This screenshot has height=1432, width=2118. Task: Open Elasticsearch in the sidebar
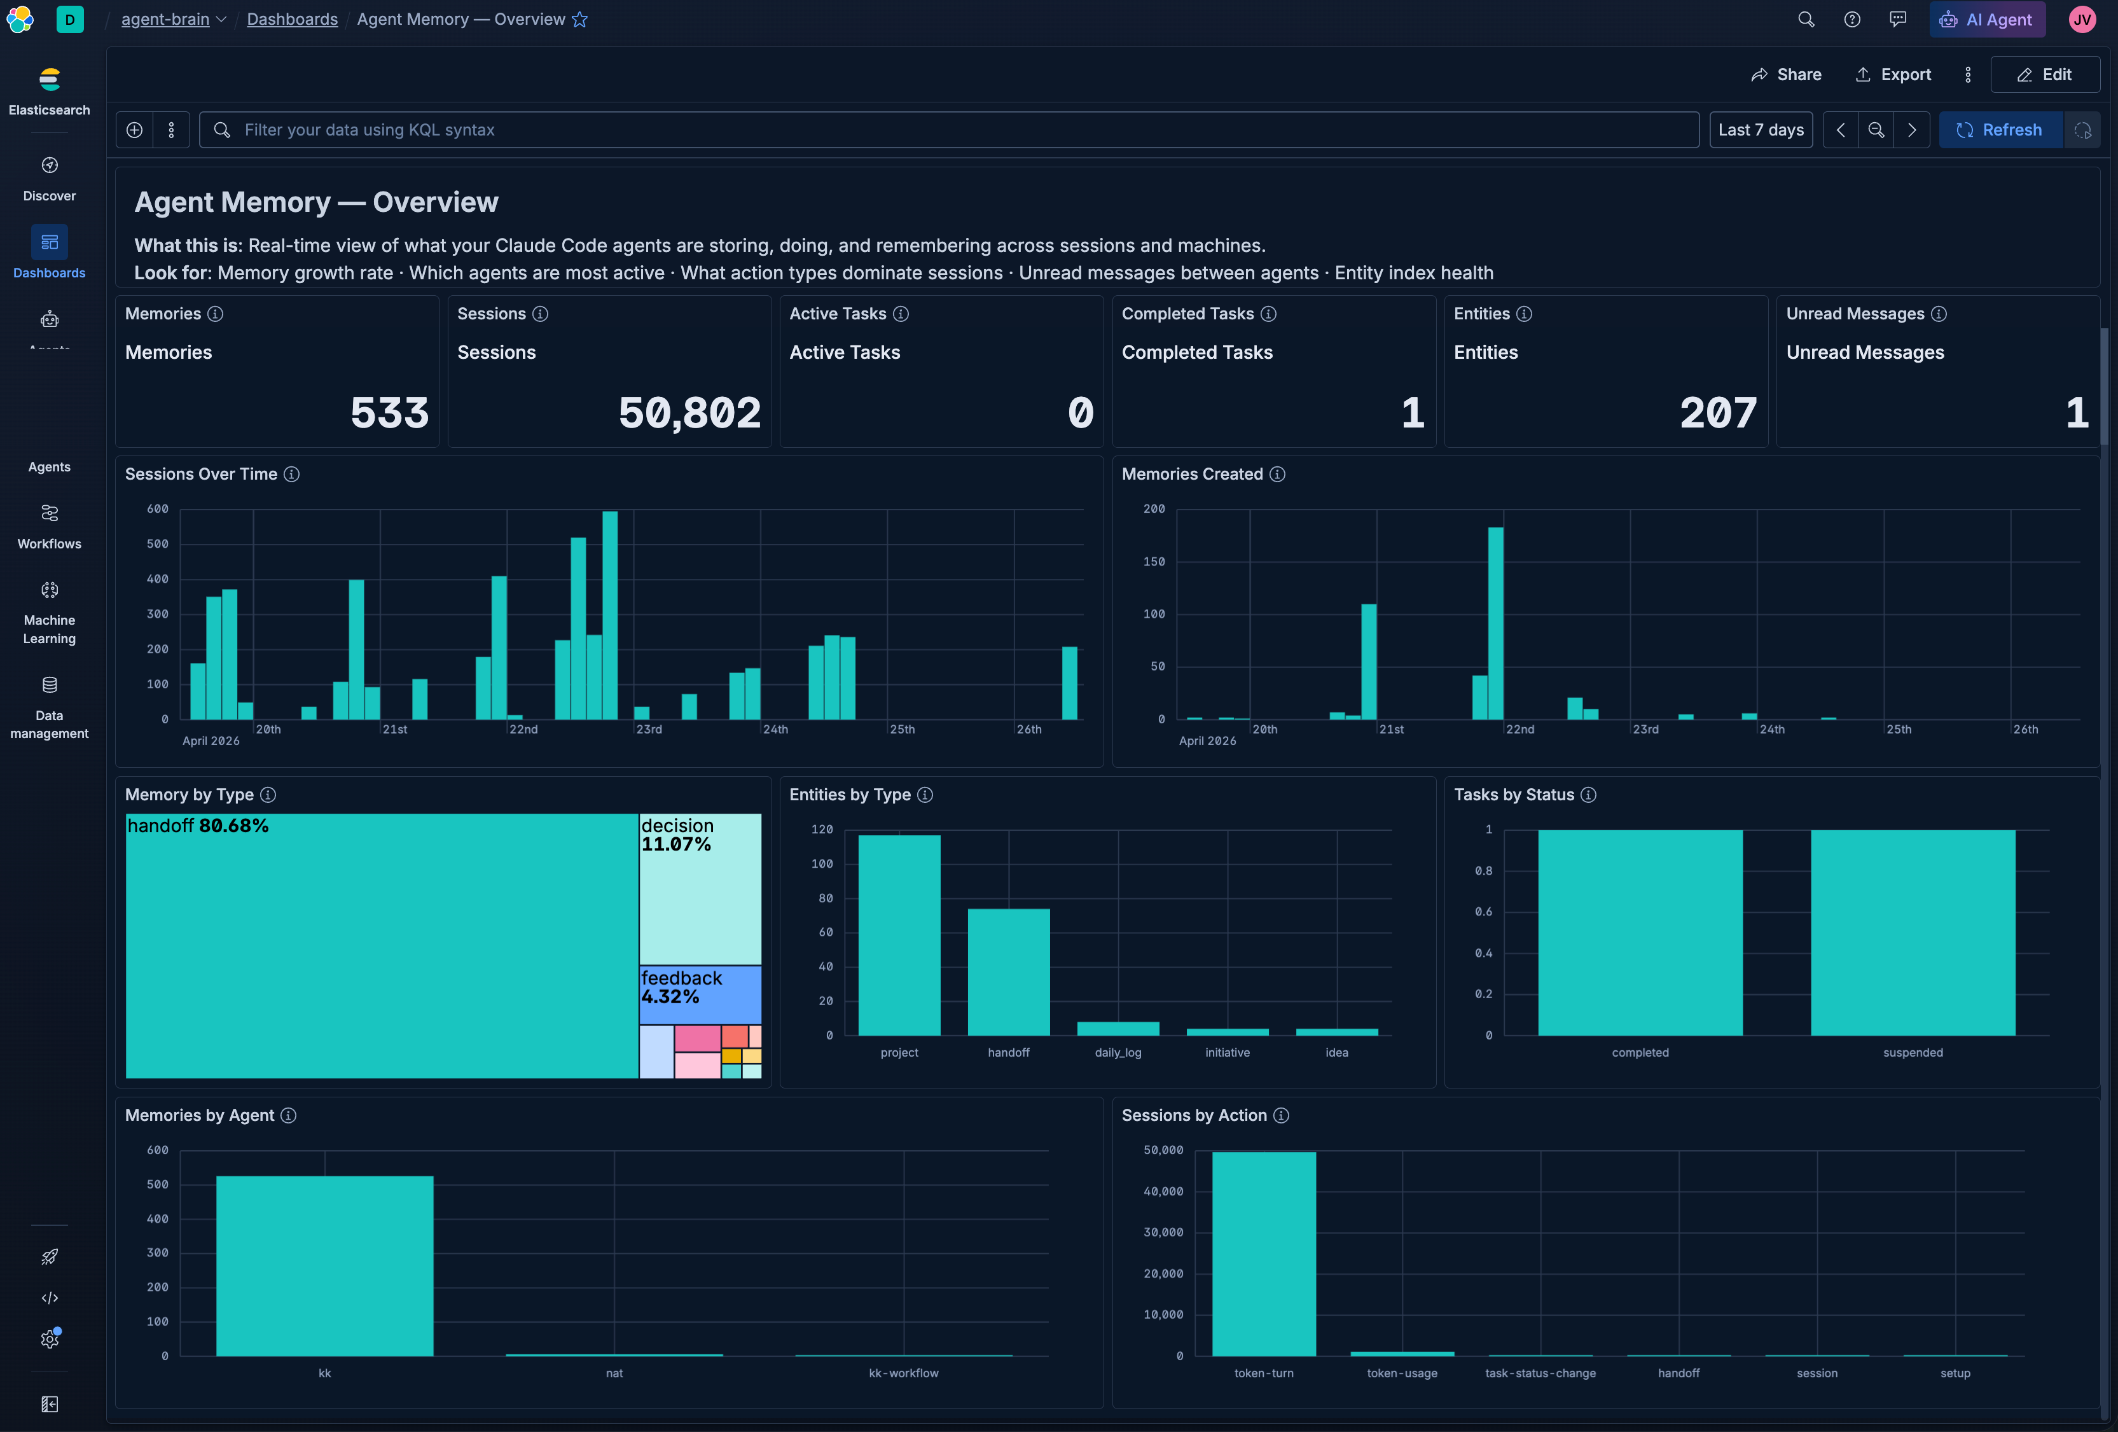[x=49, y=91]
